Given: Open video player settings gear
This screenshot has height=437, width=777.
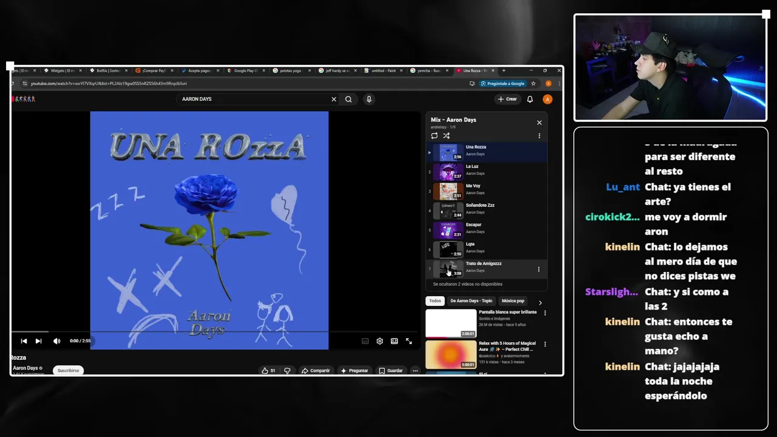Looking at the screenshot, I should (379, 341).
